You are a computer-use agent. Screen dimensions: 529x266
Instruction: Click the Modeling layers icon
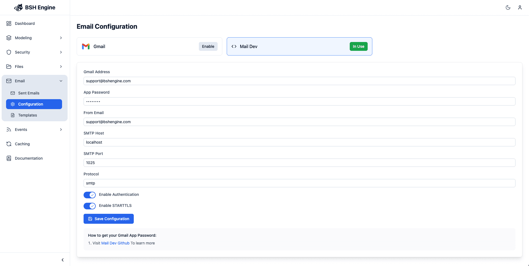pyautogui.click(x=8, y=38)
